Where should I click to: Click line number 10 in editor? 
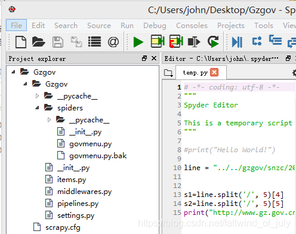[x=177, y=168]
